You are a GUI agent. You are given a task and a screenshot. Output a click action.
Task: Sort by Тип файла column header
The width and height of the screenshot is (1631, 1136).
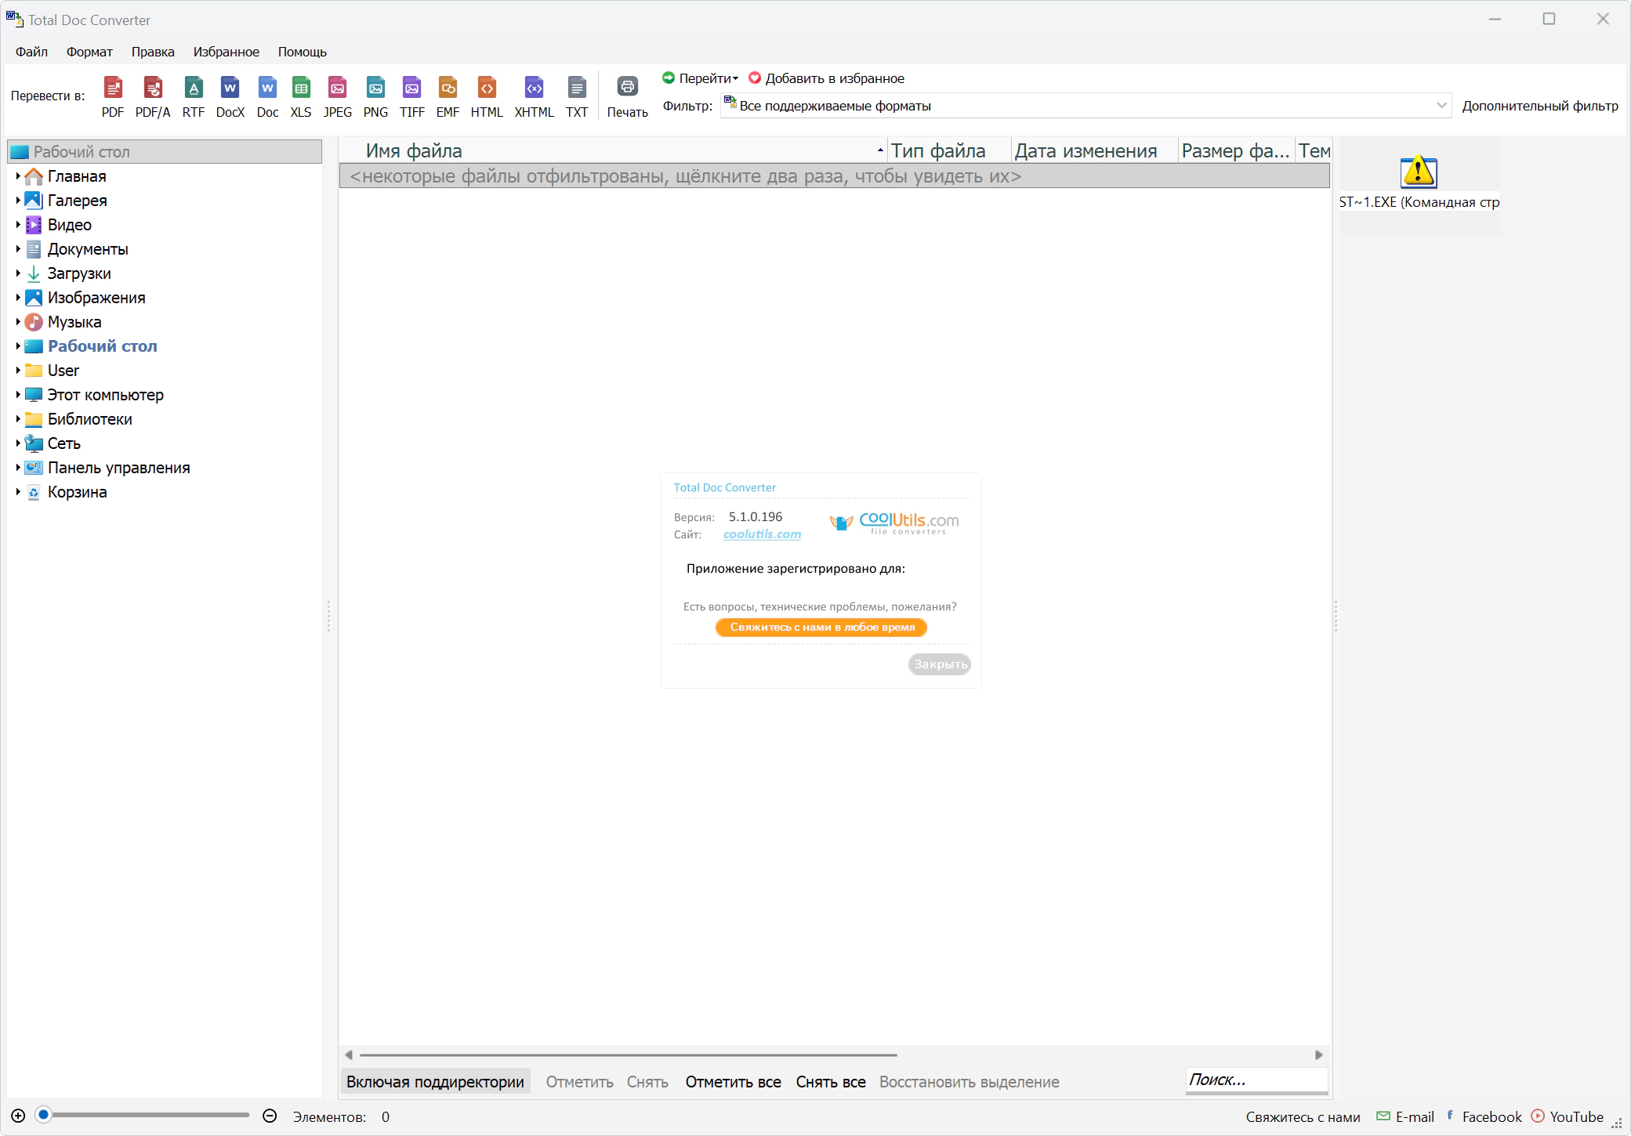click(949, 150)
